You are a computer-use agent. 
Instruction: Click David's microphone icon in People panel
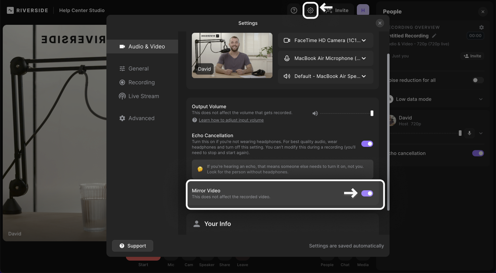[x=469, y=133]
